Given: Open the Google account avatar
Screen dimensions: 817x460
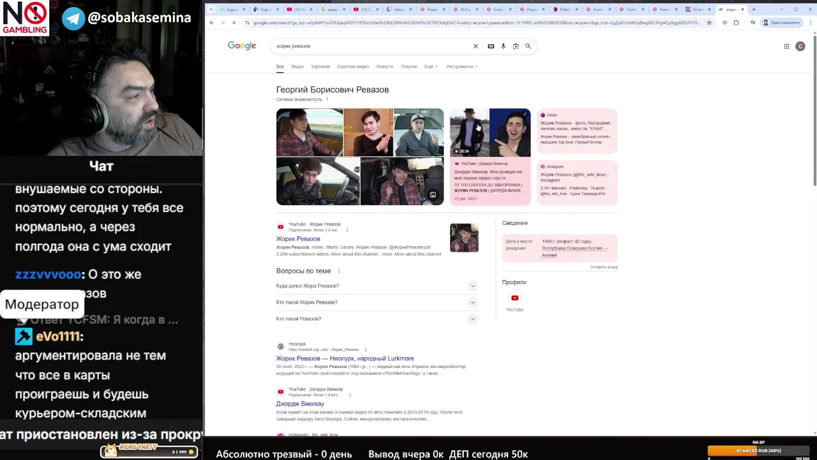Looking at the screenshot, I should click(x=800, y=46).
